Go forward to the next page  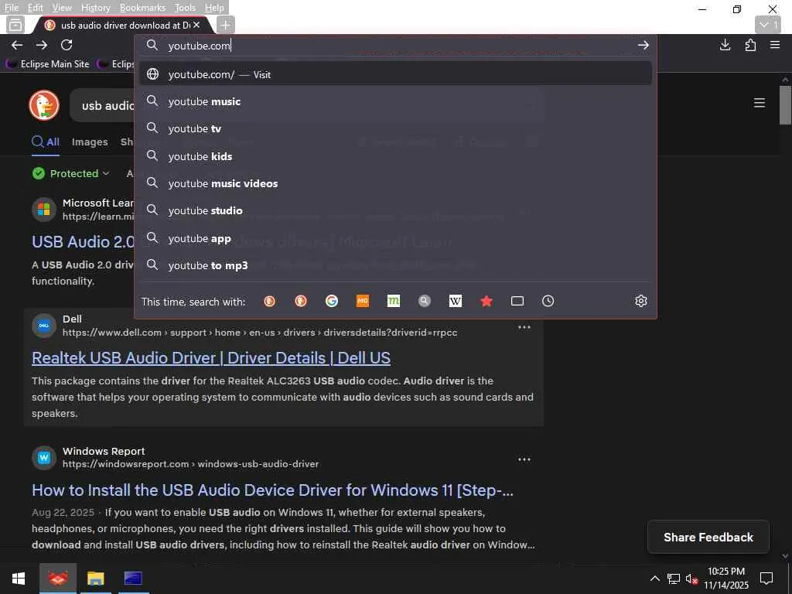pyautogui.click(x=42, y=45)
